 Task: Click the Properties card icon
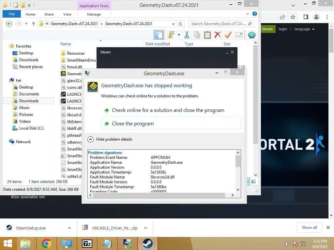(238, 35)
